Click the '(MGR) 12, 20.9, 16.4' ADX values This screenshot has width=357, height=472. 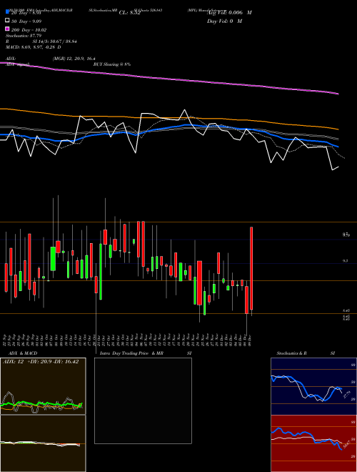tap(74, 59)
